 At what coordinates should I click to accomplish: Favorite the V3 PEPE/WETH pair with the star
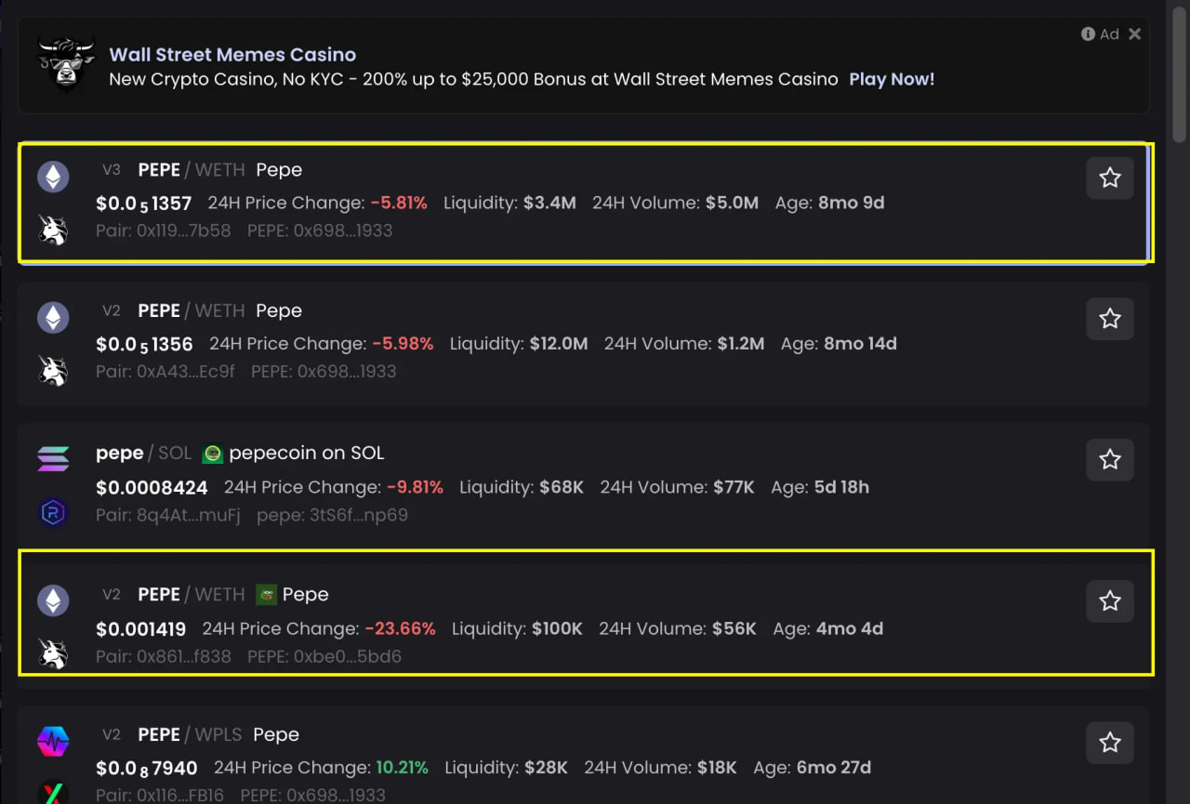coord(1110,178)
